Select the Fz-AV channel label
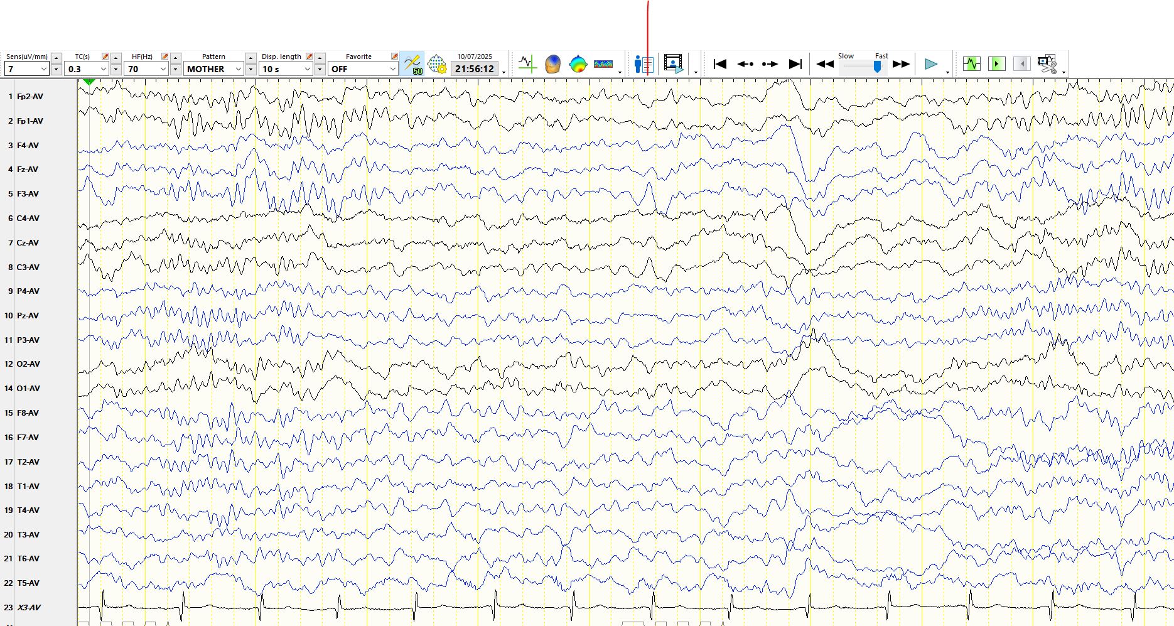The image size is (1174, 626). click(28, 170)
